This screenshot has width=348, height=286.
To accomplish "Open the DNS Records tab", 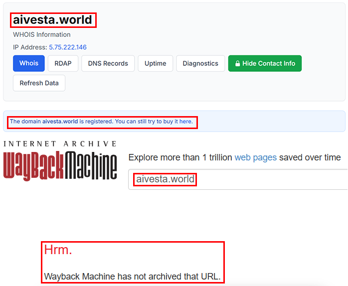I will (x=108, y=63).
